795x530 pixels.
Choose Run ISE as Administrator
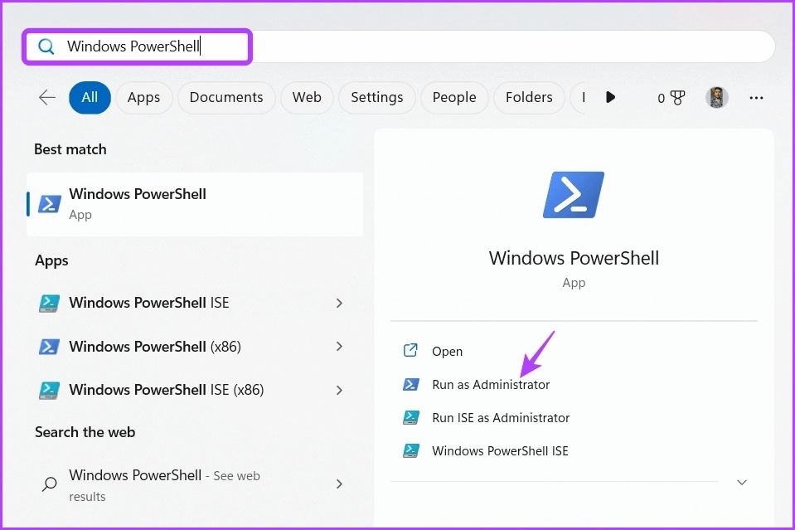(x=501, y=418)
